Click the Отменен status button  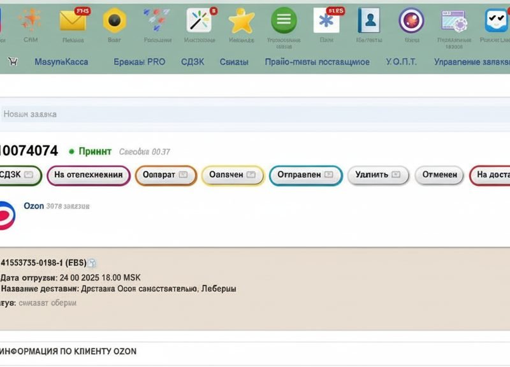point(439,175)
